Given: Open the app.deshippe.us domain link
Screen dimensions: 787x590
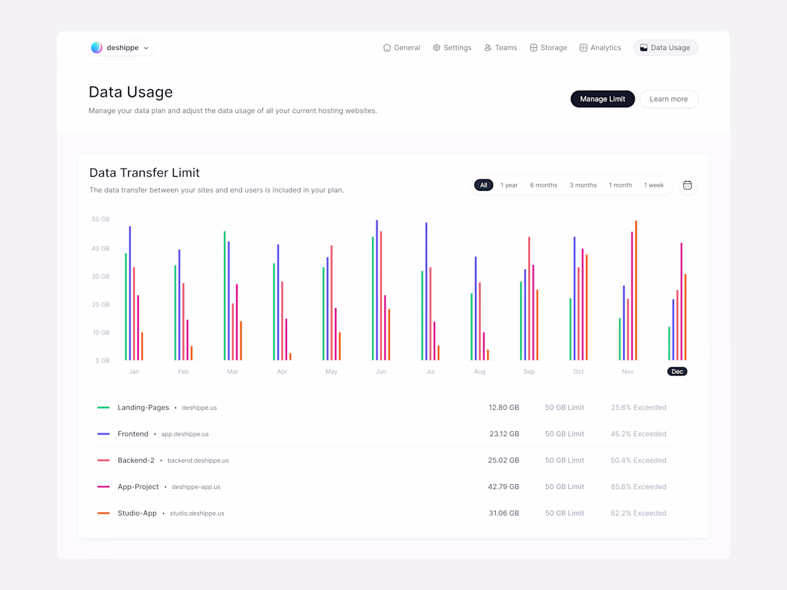Looking at the screenshot, I should (185, 434).
